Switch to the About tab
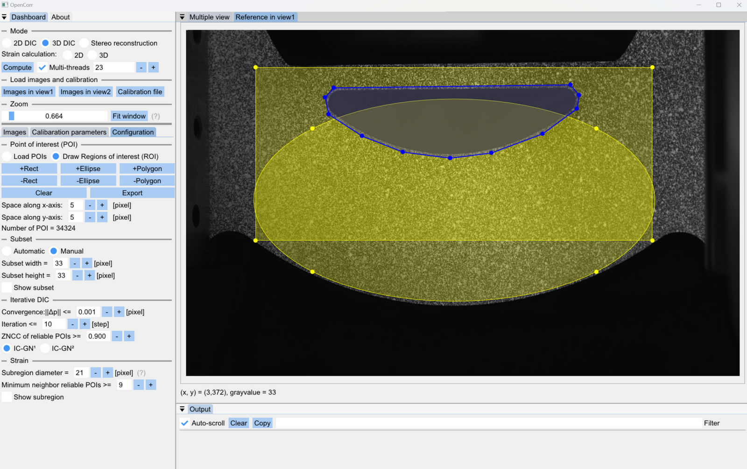747x469 pixels. click(x=60, y=17)
